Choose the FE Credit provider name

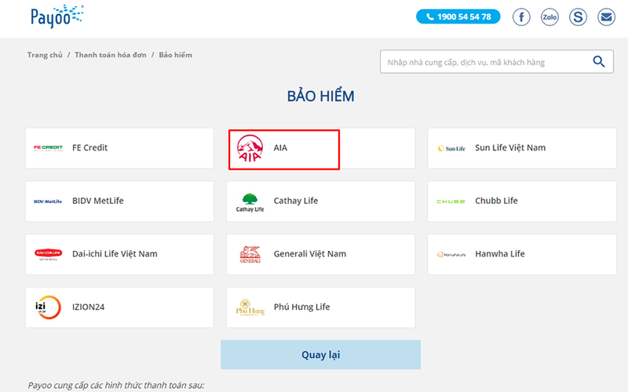(89, 147)
